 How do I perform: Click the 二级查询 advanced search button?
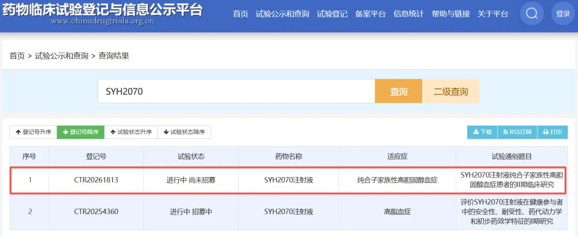[451, 91]
